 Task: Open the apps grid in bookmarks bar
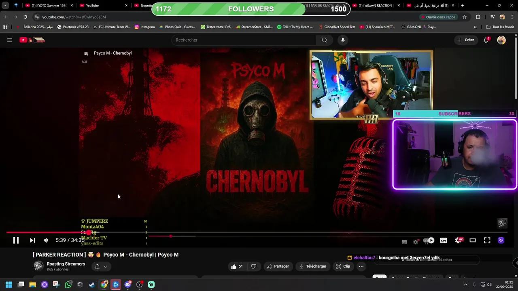pyautogui.click(x=5, y=27)
